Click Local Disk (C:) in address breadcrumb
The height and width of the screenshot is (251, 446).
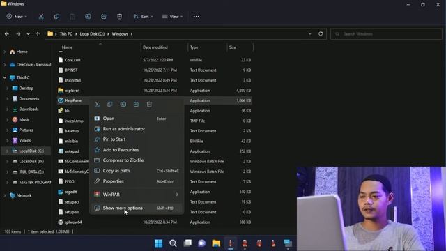pyautogui.click(x=92, y=34)
